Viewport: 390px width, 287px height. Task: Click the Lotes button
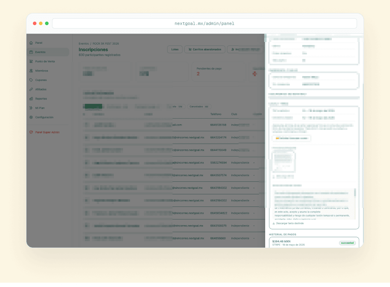pyautogui.click(x=175, y=49)
